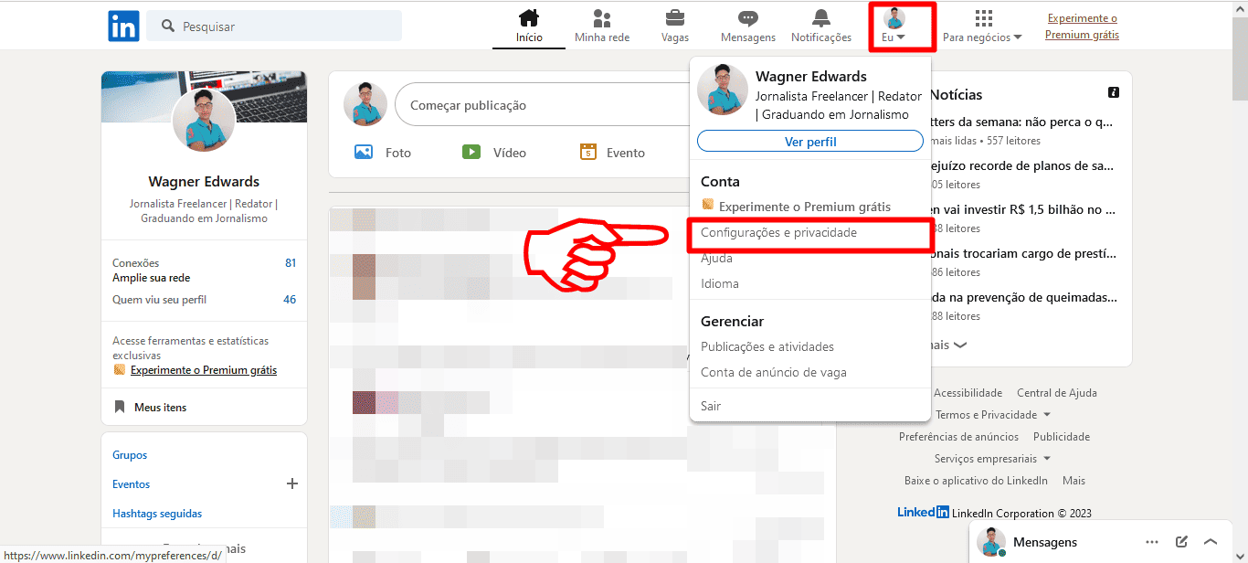Open Central de Ajuda footer link
1248x563 pixels.
(x=1057, y=393)
